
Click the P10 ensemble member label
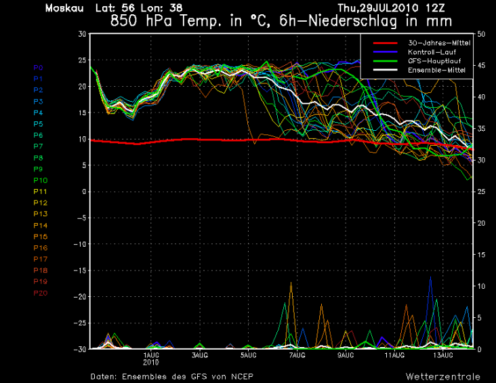41,180
